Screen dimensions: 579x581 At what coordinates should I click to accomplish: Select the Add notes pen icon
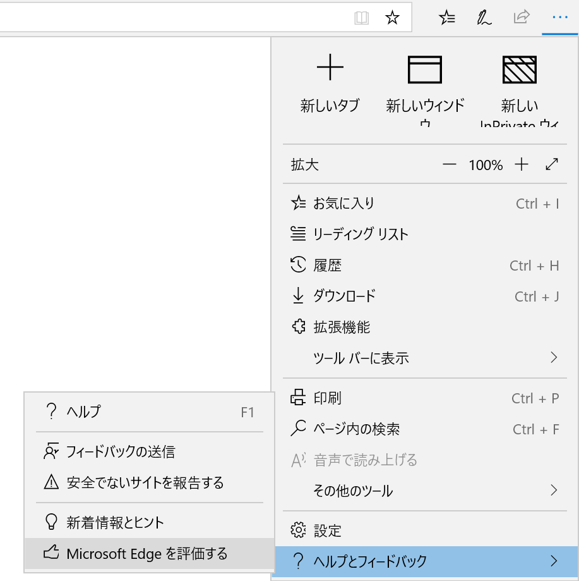(x=484, y=18)
